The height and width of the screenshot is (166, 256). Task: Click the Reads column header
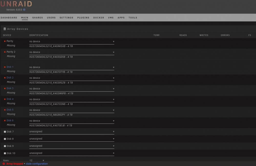click(183, 35)
